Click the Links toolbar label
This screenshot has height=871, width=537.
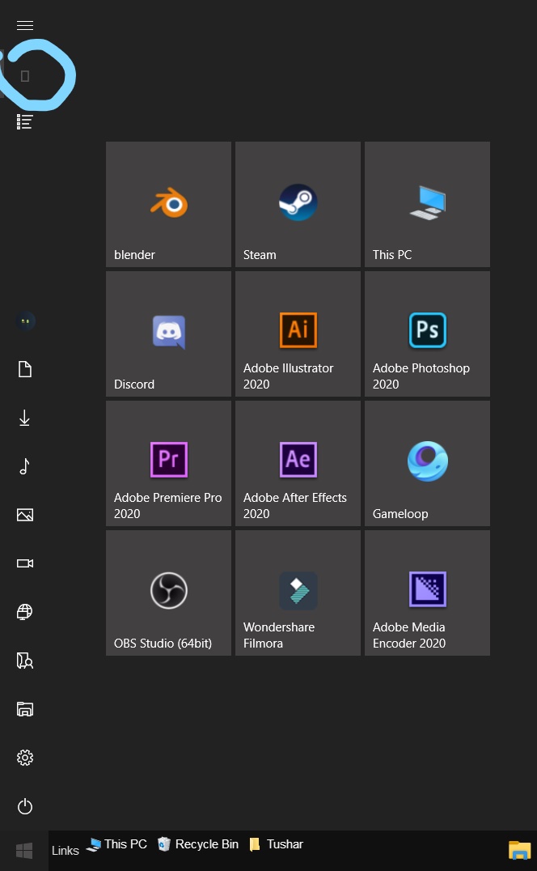66,851
